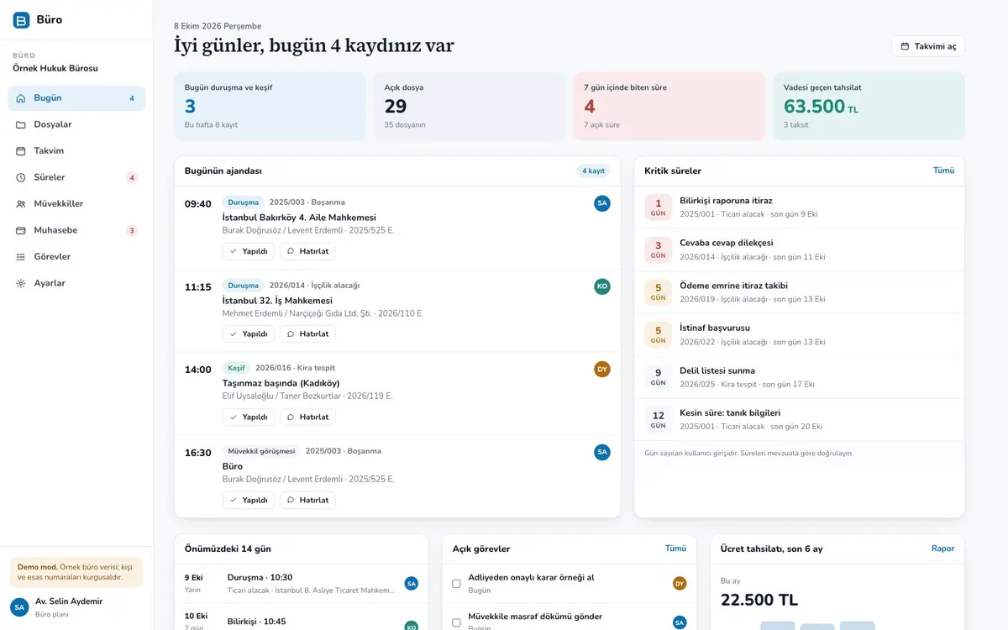Screen dimensions: 1008x630
Task: Mark the 09:40 Bakırköy hearing as Yapıldı
Action: (x=249, y=251)
